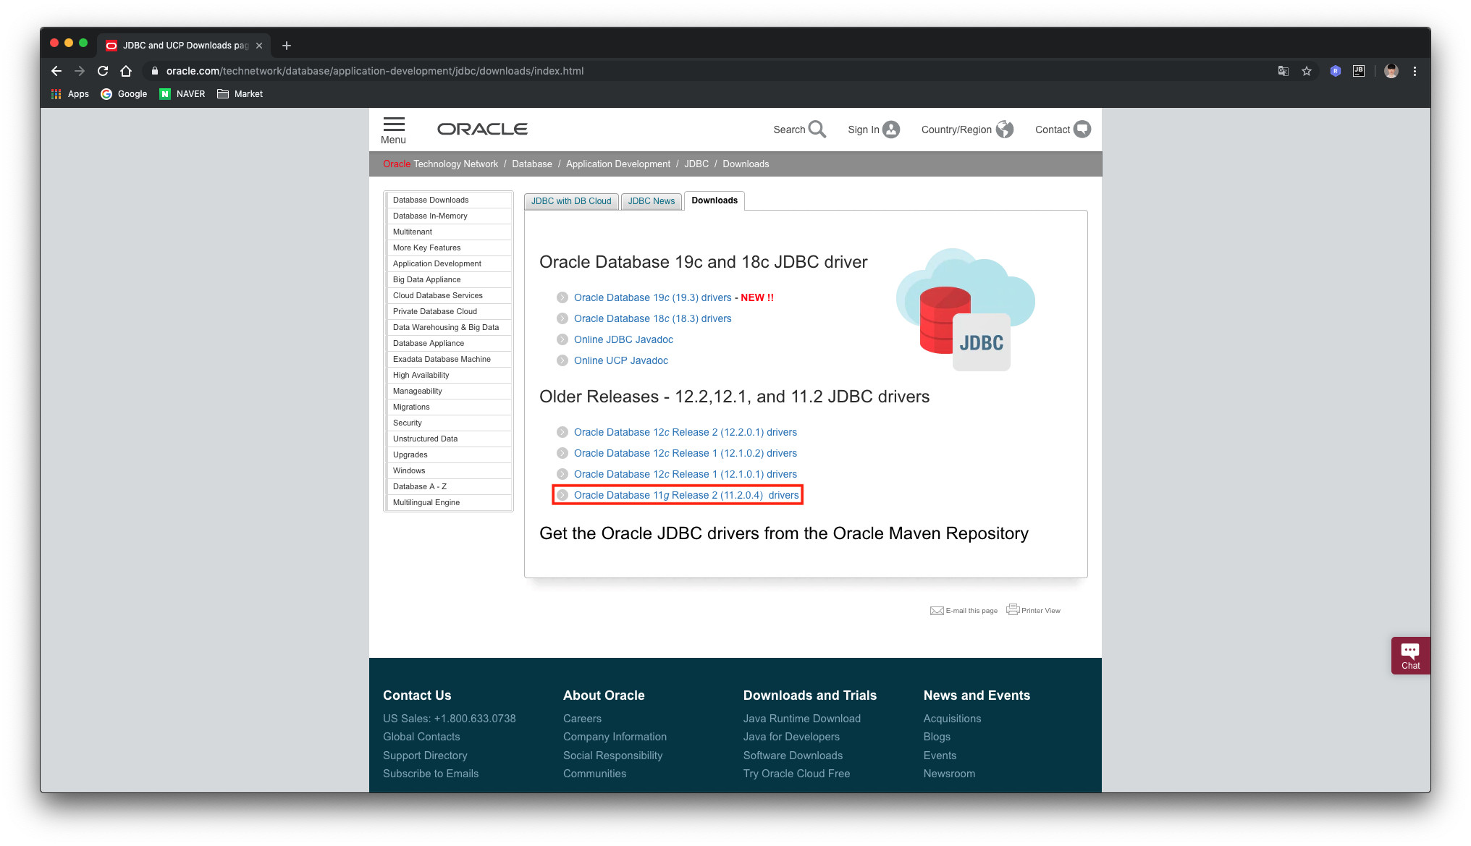Open the red Chat widget
The width and height of the screenshot is (1471, 846).
(1409, 656)
